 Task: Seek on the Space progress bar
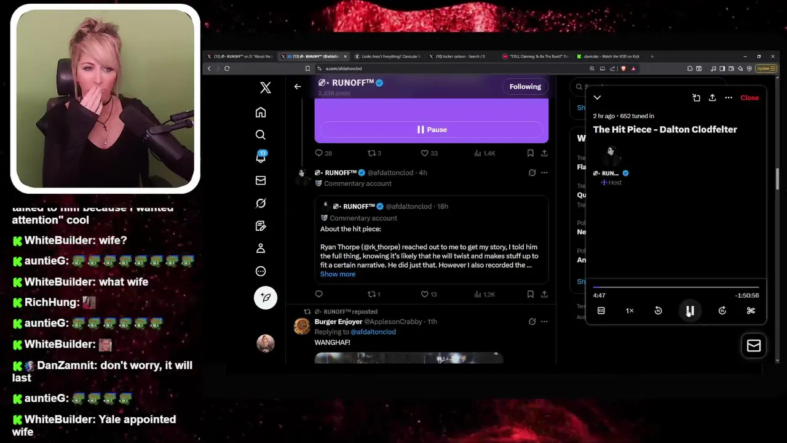coord(676,287)
